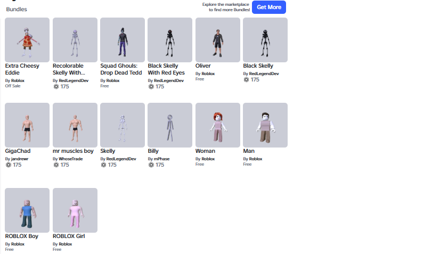Select the mr muscles boy avatar

click(x=75, y=125)
